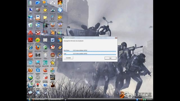180x101 pixels.
Task: Open the JTF game desktop icon
Action: point(53,77)
